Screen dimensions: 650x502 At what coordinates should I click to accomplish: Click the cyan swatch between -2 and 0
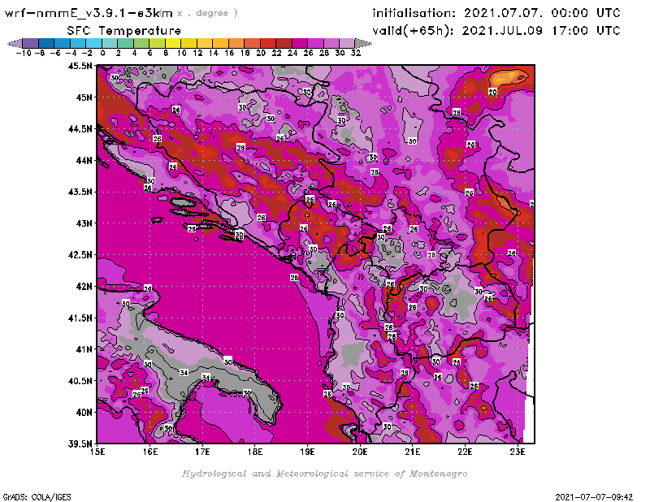[x=93, y=43]
